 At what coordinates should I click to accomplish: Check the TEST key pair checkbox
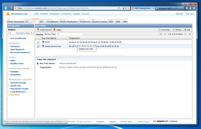(38, 42)
